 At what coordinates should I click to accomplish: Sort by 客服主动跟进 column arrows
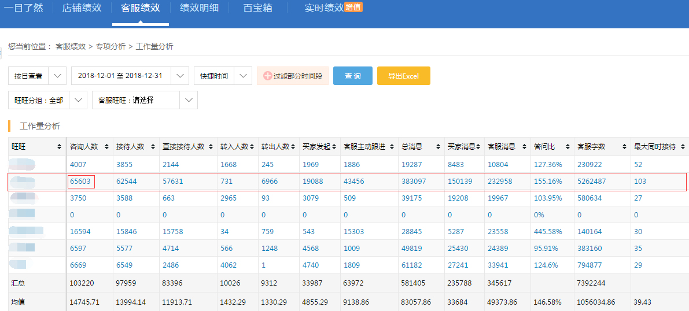pos(392,147)
